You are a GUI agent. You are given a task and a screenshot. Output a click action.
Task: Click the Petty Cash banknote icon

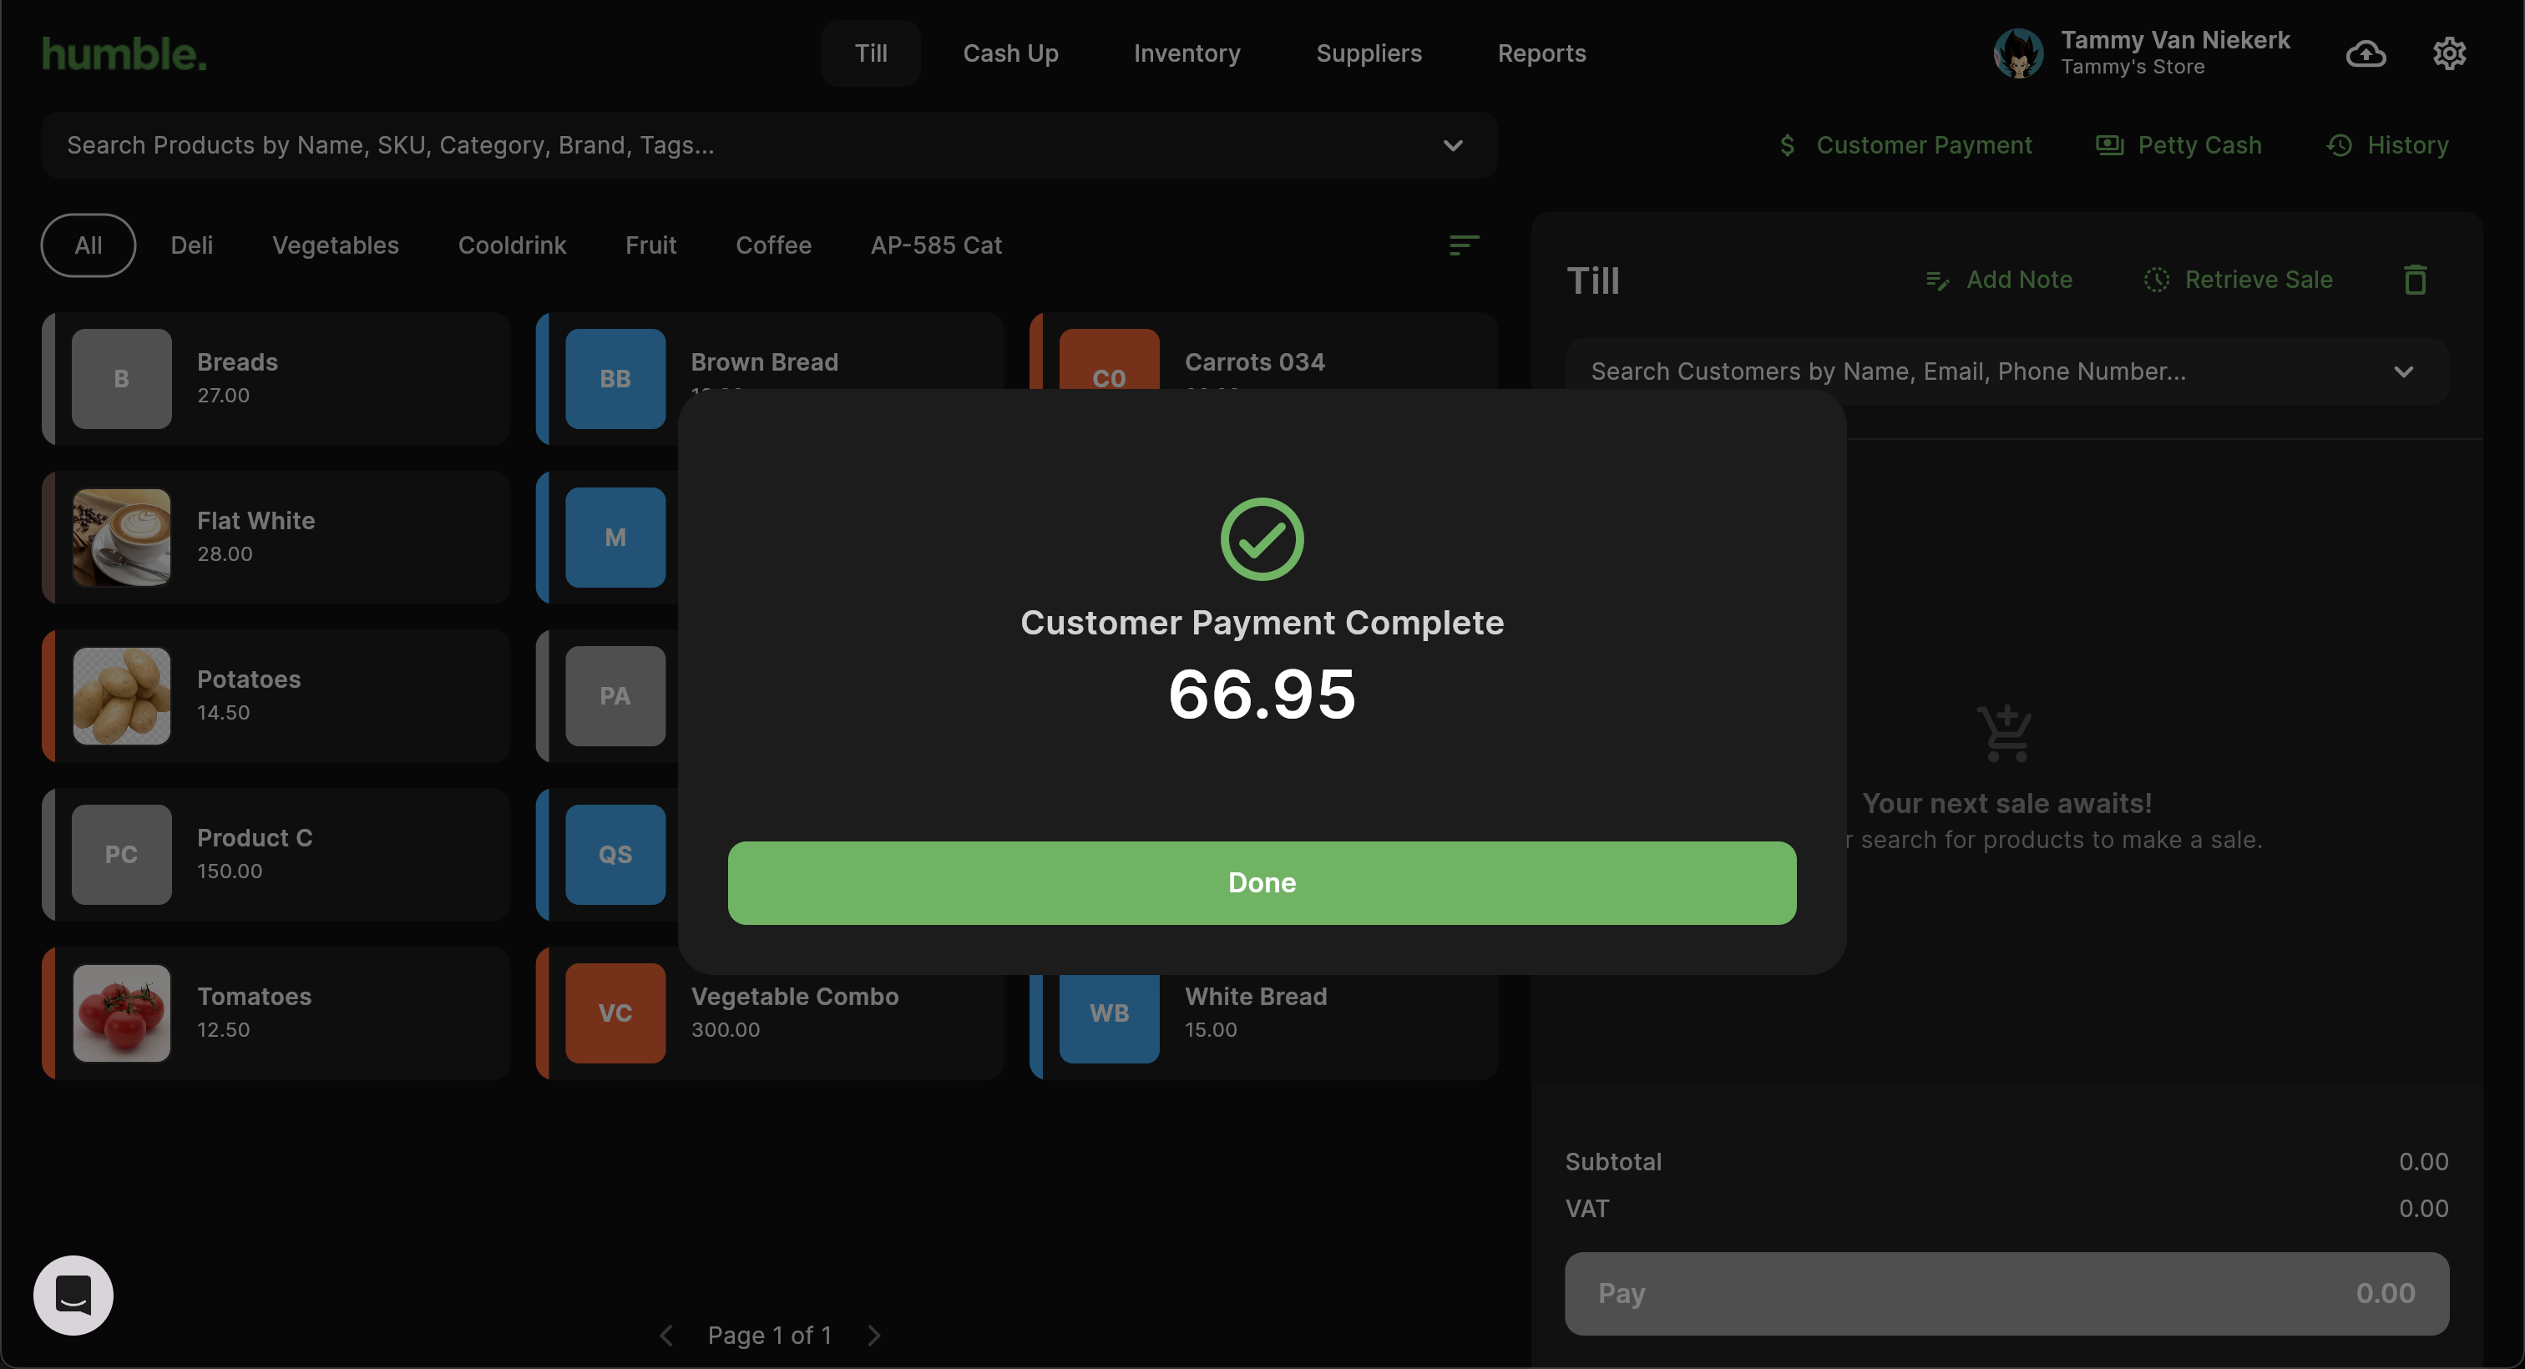click(x=2109, y=145)
